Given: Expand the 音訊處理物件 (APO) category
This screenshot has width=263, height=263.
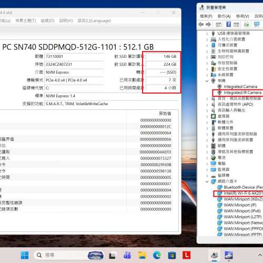Looking at the screenshot, I should coord(207,105).
